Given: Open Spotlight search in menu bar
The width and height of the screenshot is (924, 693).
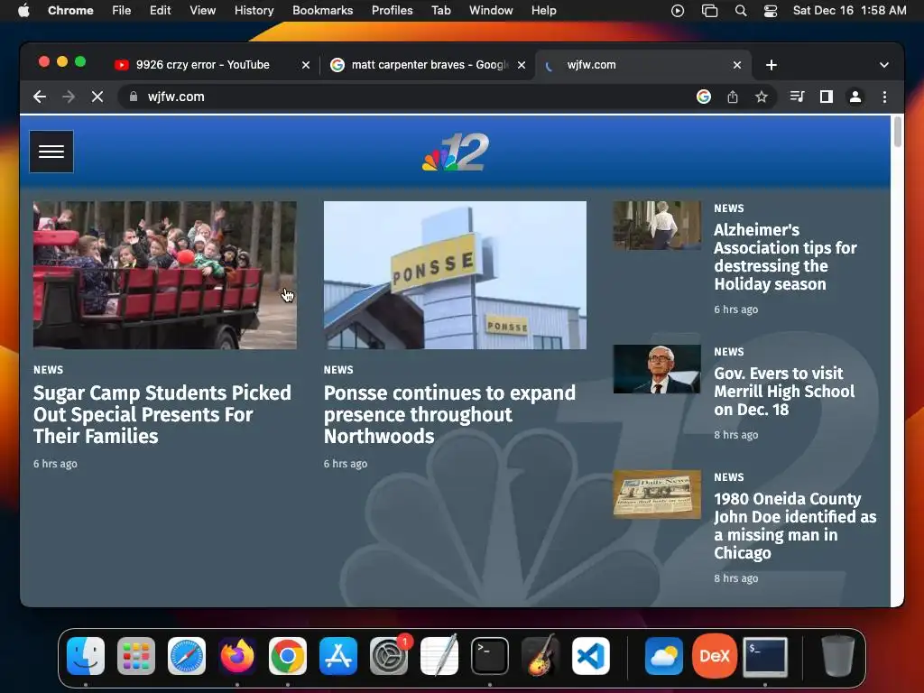Looking at the screenshot, I should (741, 10).
